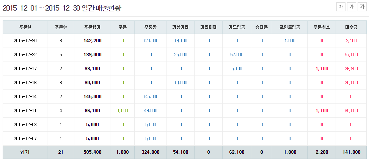Select the 2015-12-30 date row
This screenshot has width=369, height=162.
[x=25, y=41]
